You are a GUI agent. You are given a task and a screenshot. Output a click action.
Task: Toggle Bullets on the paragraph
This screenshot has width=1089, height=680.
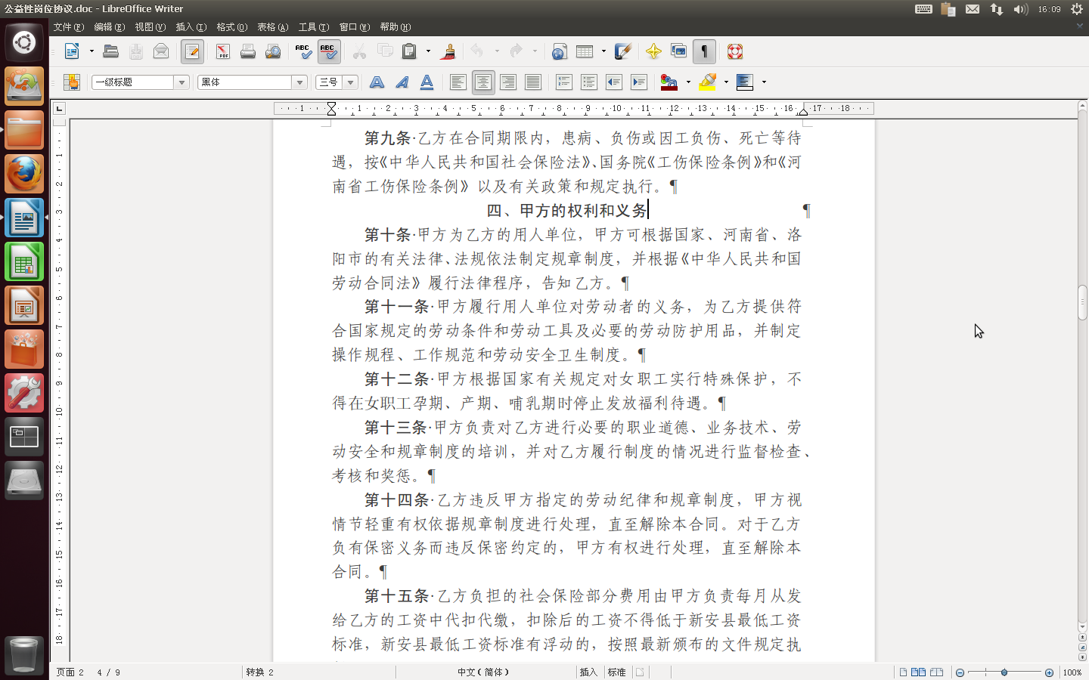589,82
